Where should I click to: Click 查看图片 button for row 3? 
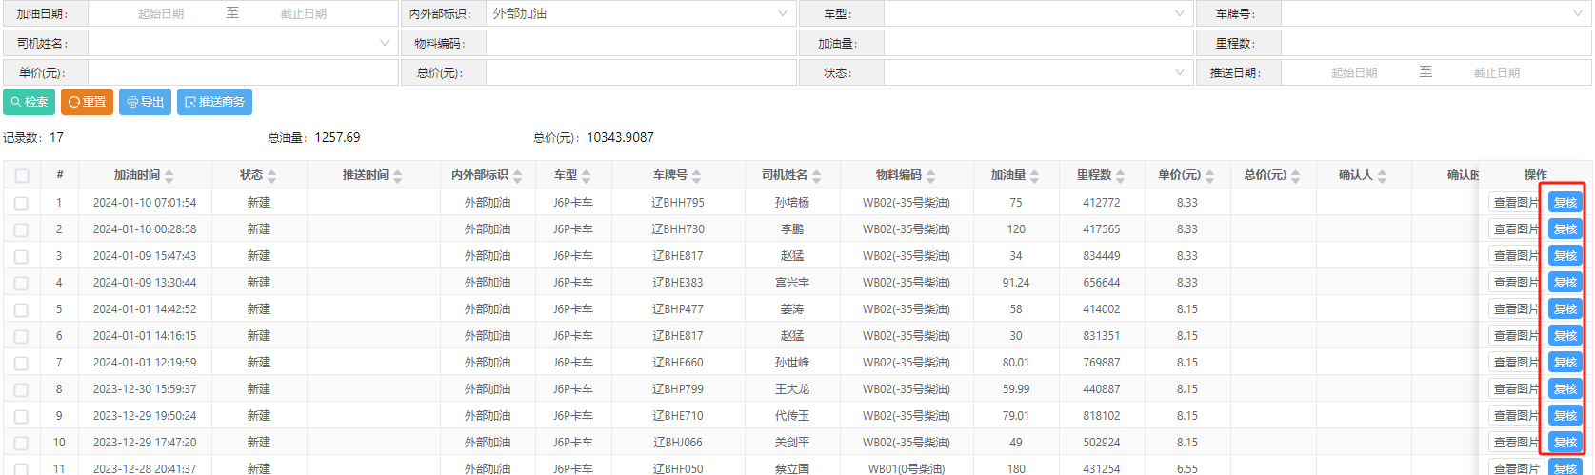[x=1515, y=256]
